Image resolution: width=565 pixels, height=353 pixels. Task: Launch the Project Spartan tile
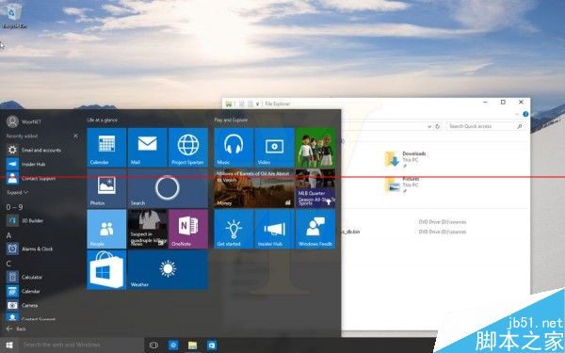pyautogui.click(x=188, y=148)
